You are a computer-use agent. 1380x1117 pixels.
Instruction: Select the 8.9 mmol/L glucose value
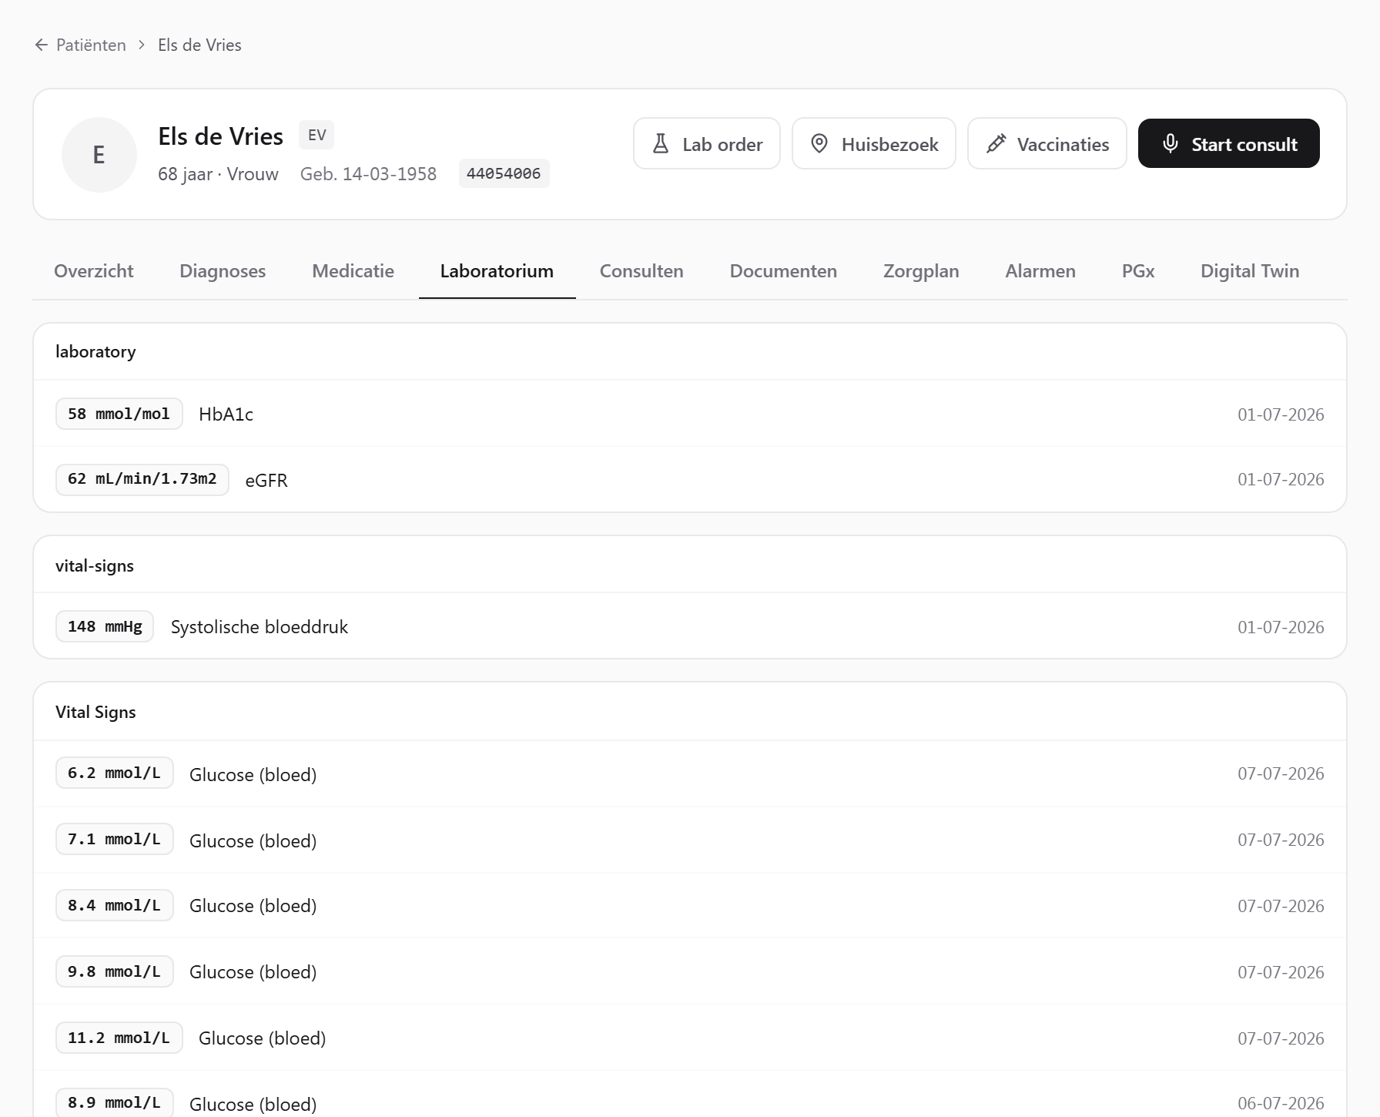(x=115, y=1102)
